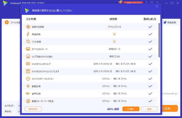Click the audio compression icon
The image size is (182, 118).
point(28,93)
